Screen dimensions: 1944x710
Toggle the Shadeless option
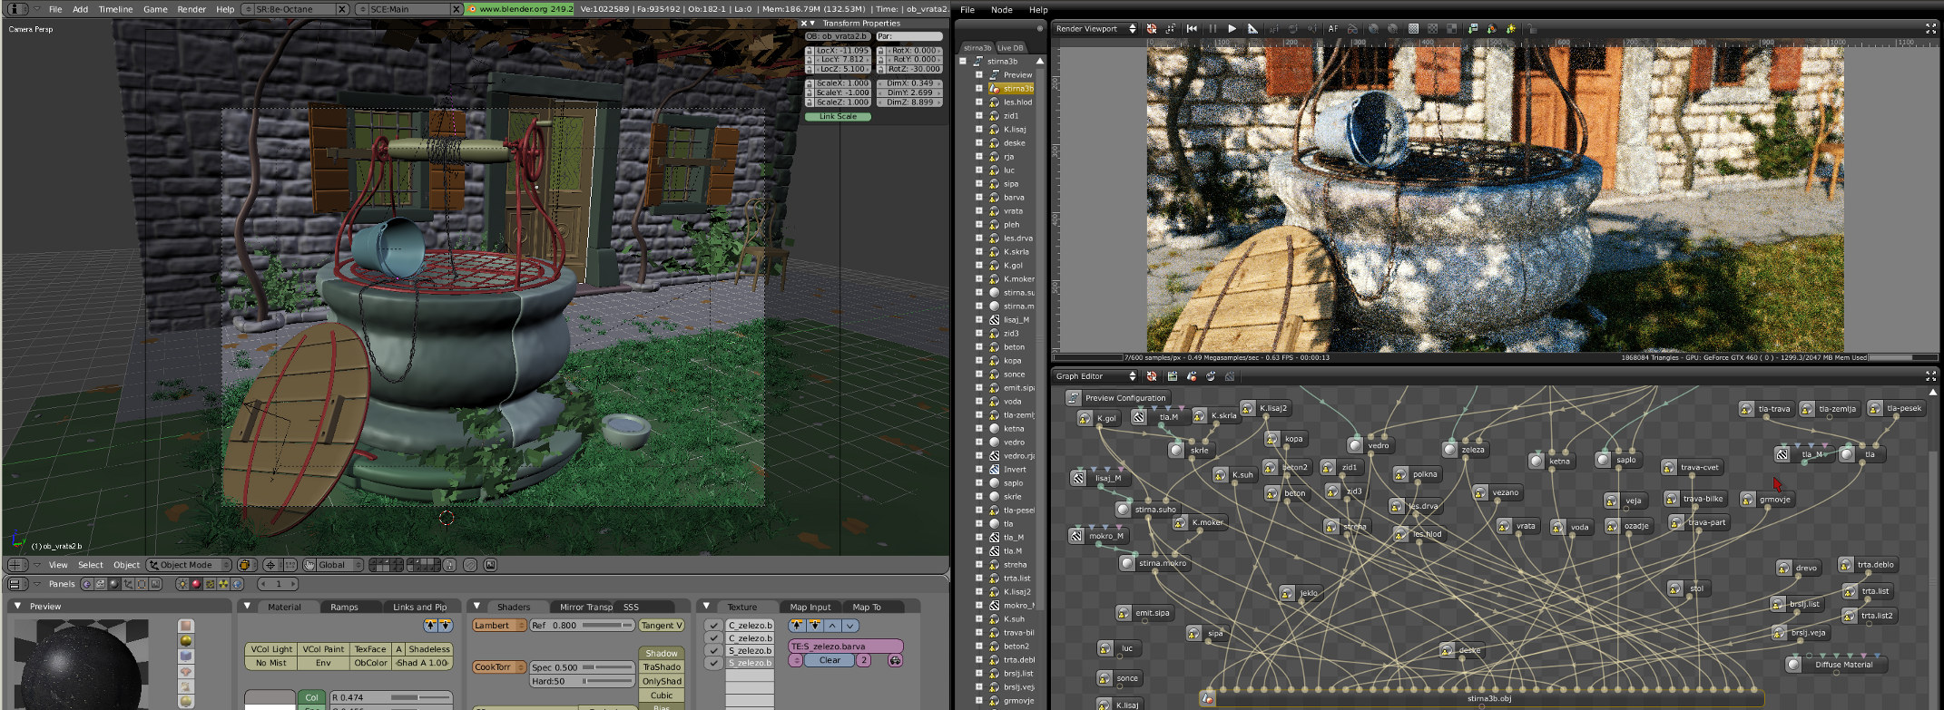point(429,649)
